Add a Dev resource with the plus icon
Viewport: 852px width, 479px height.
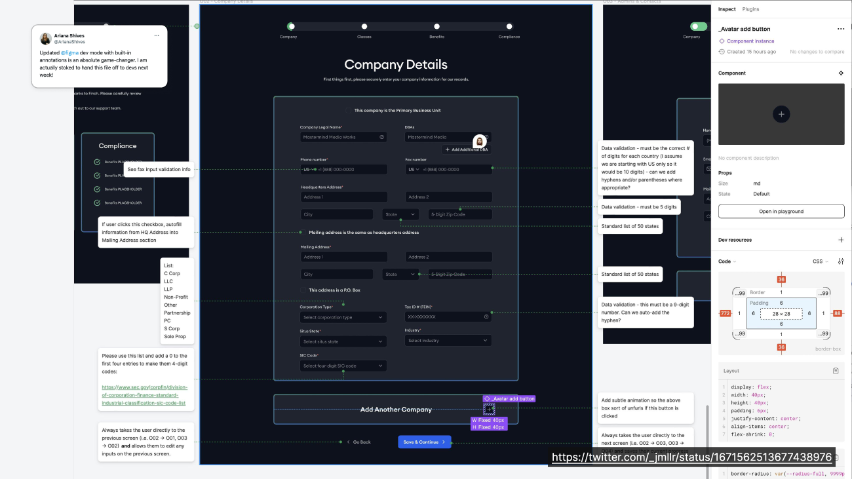coord(841,240)
